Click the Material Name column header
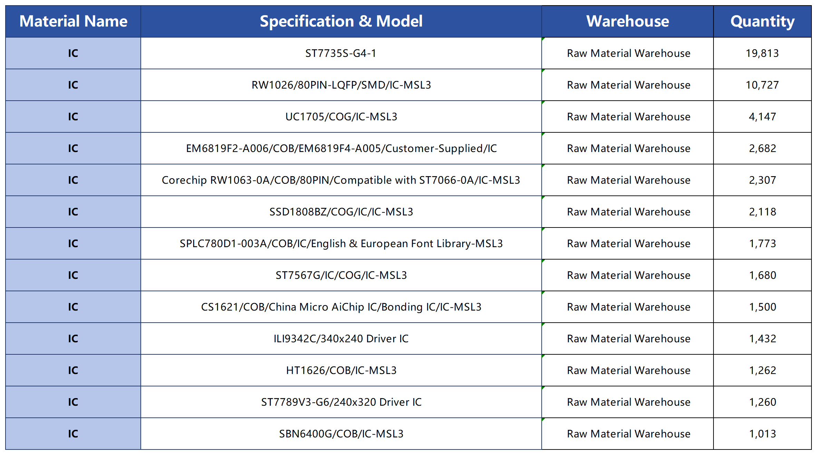This screenshot has width=817, height=455. (73, 21)
